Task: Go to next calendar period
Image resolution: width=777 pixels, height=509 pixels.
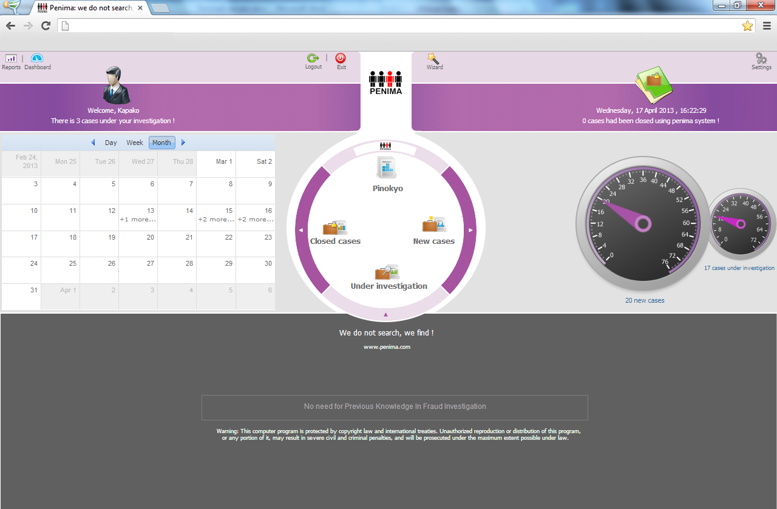Action: (x=183, y=143)
